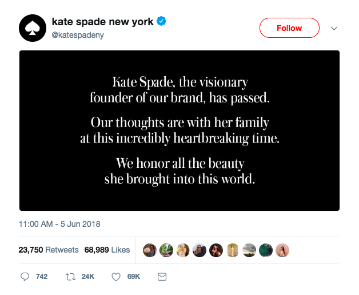
Task: Reply to the tweet via speech bubble icon
Action: (x=25, y=277)
